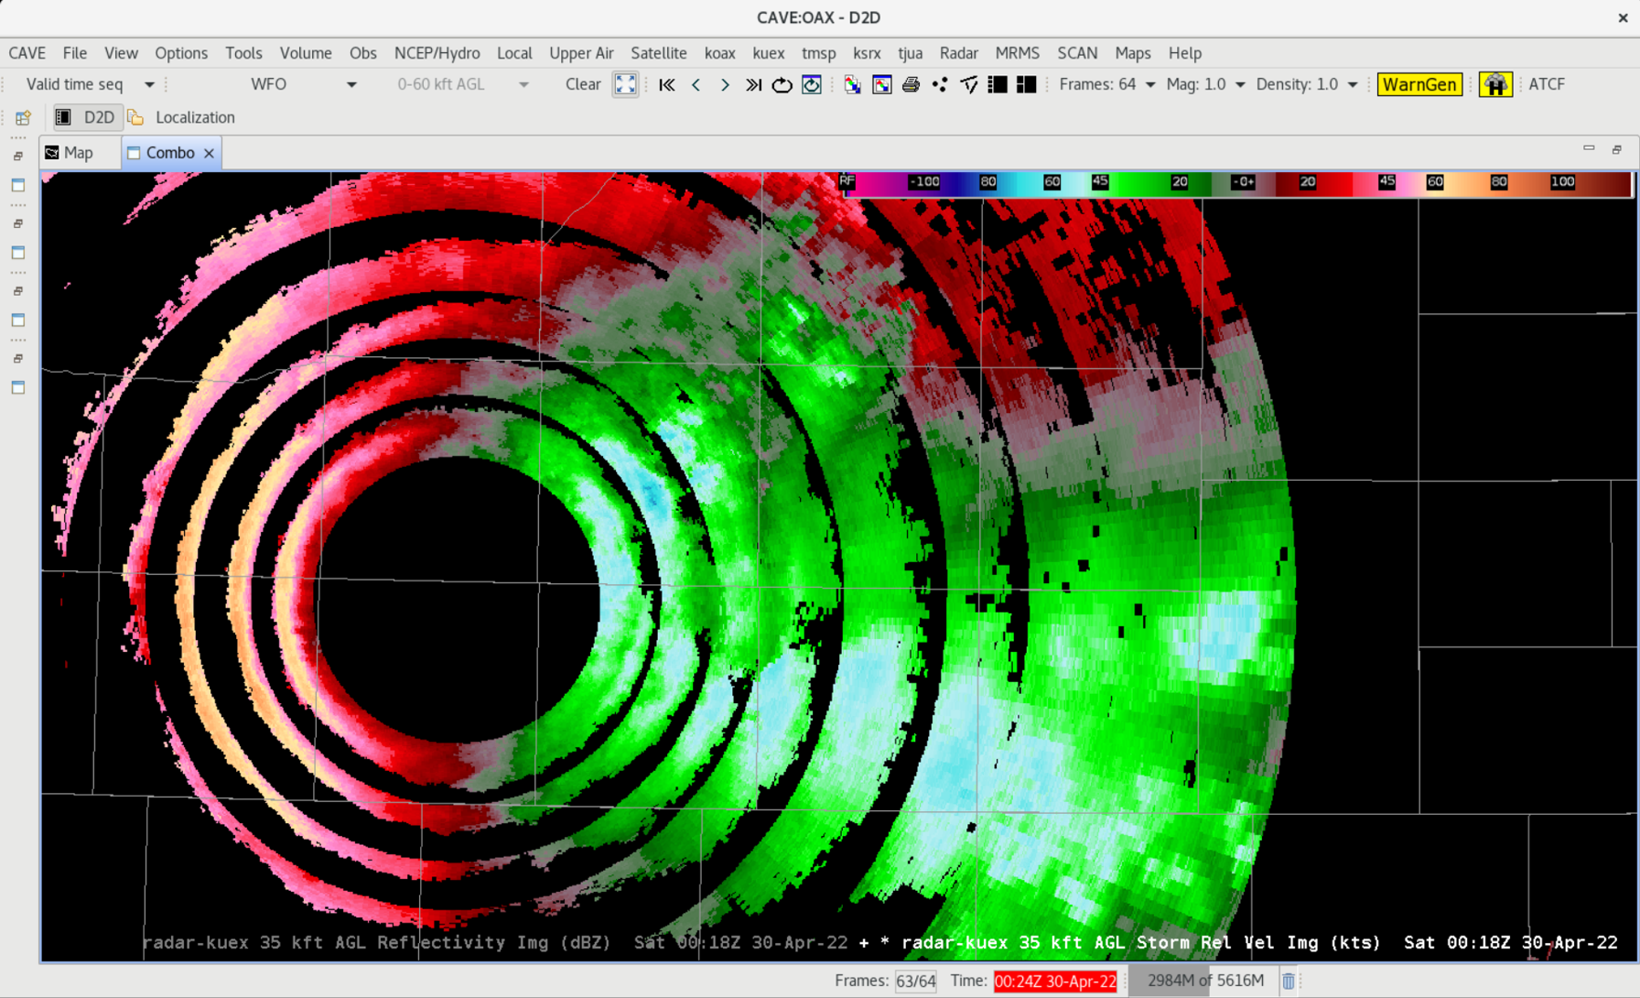Open loop properties clock icon
Viewport: 1640px width, 998px height.
[x=812, y=84]
